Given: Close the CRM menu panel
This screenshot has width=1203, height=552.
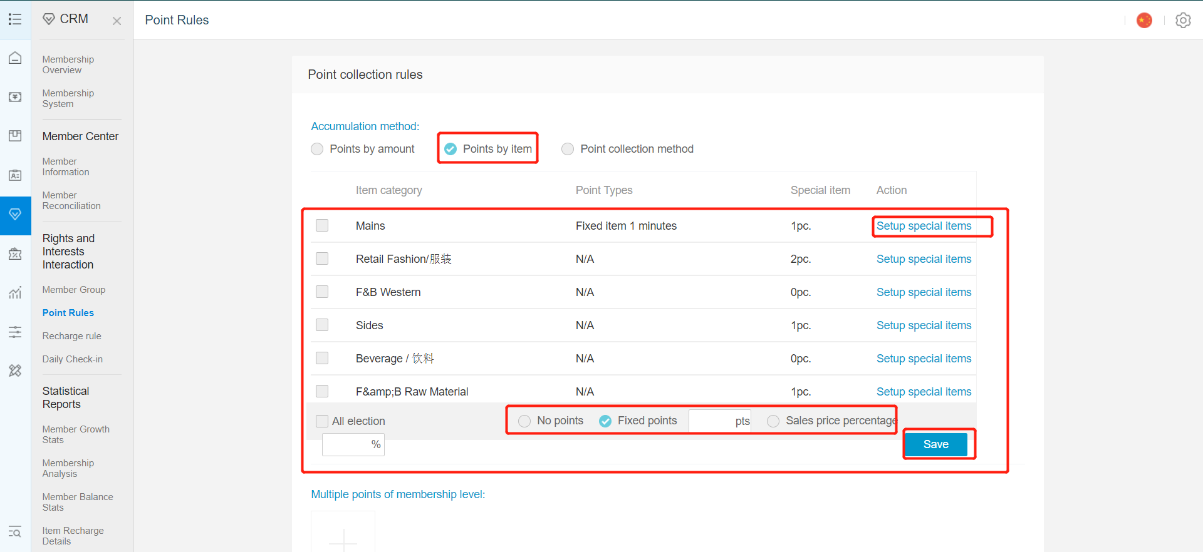Looking at the screenshot, I should 117,21.
